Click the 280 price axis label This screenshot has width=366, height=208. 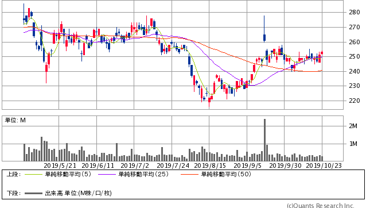point(355,12)
